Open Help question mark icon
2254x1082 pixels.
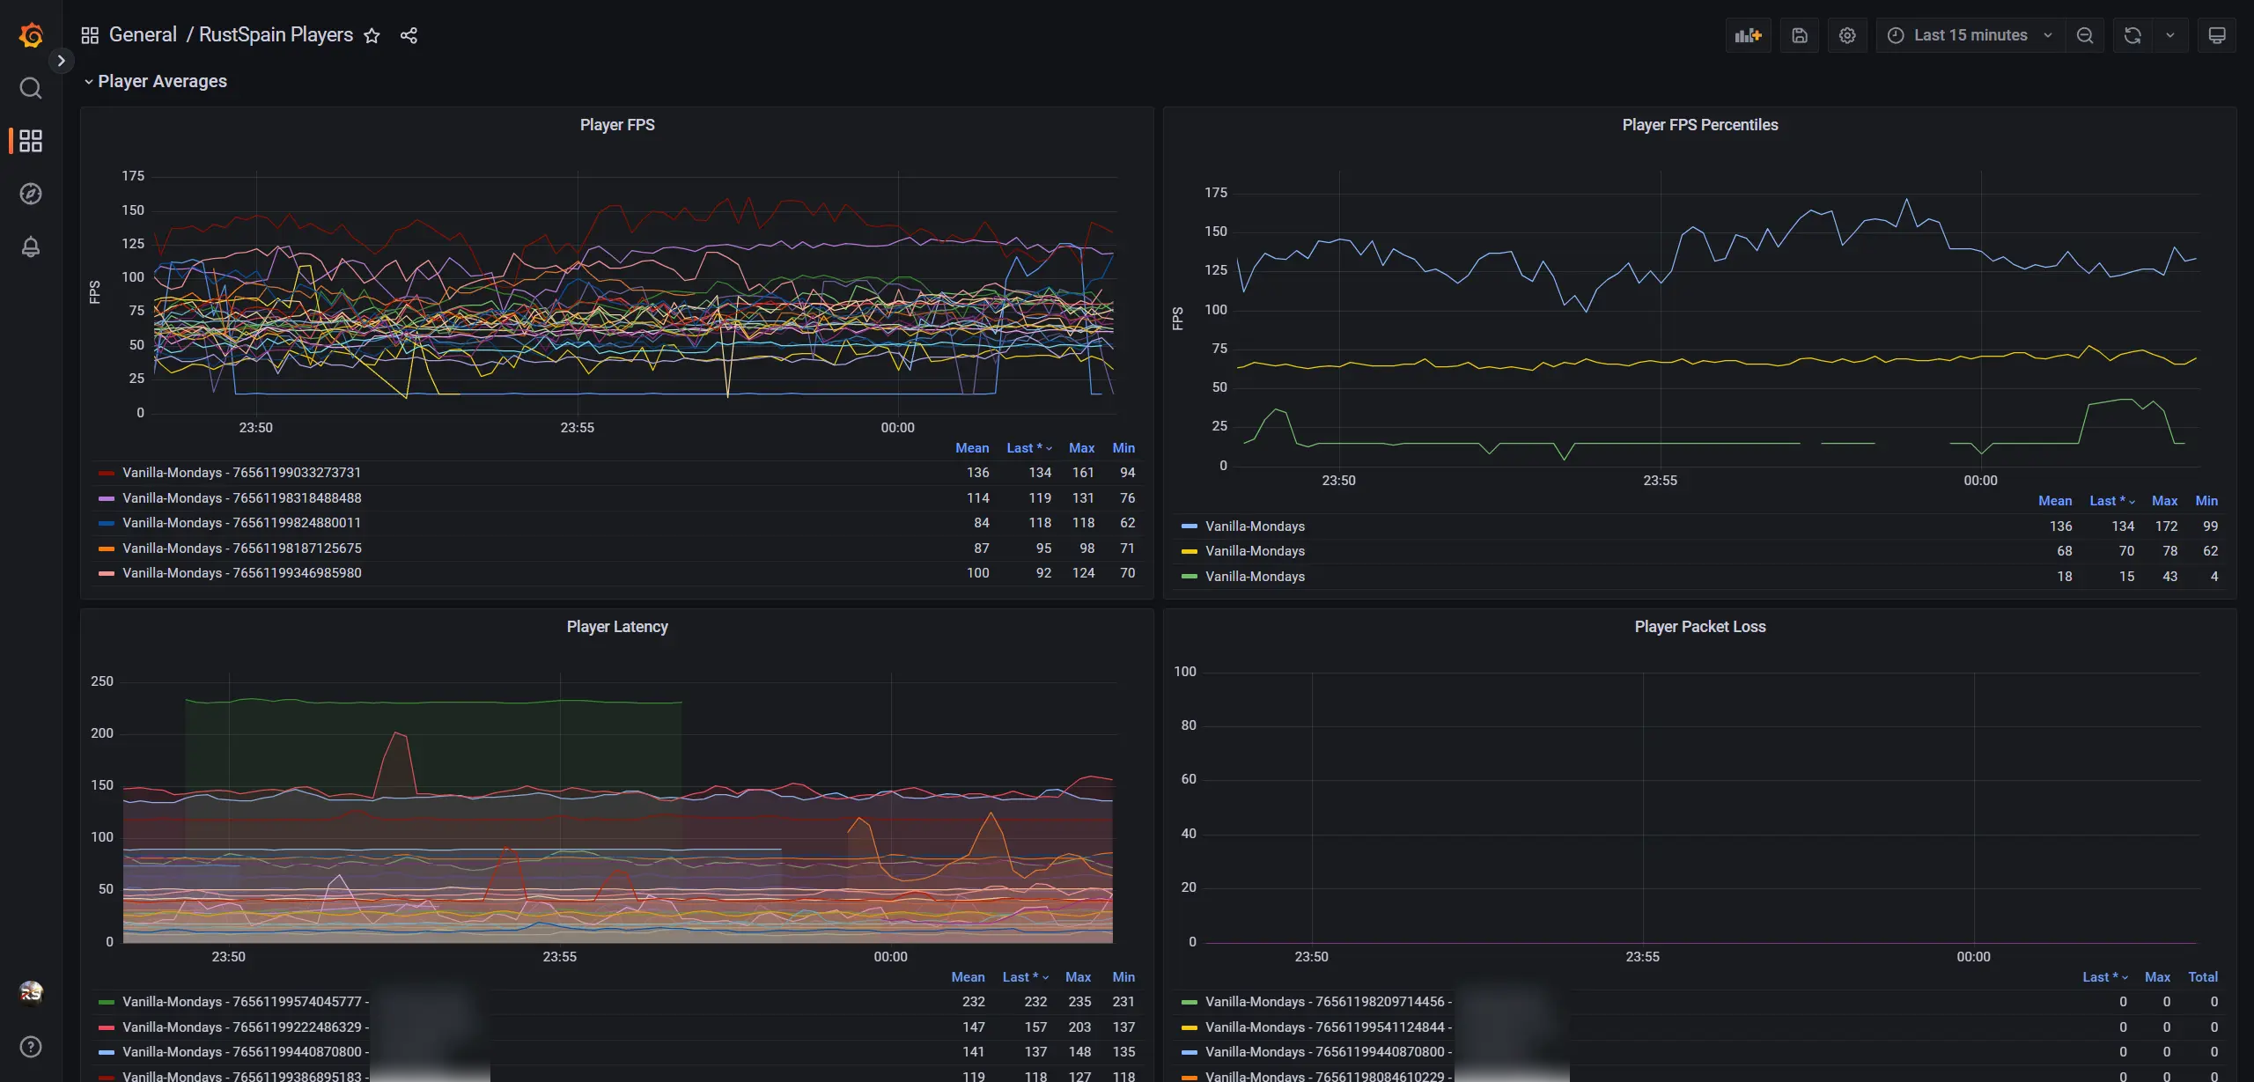tap(31, 1046)
